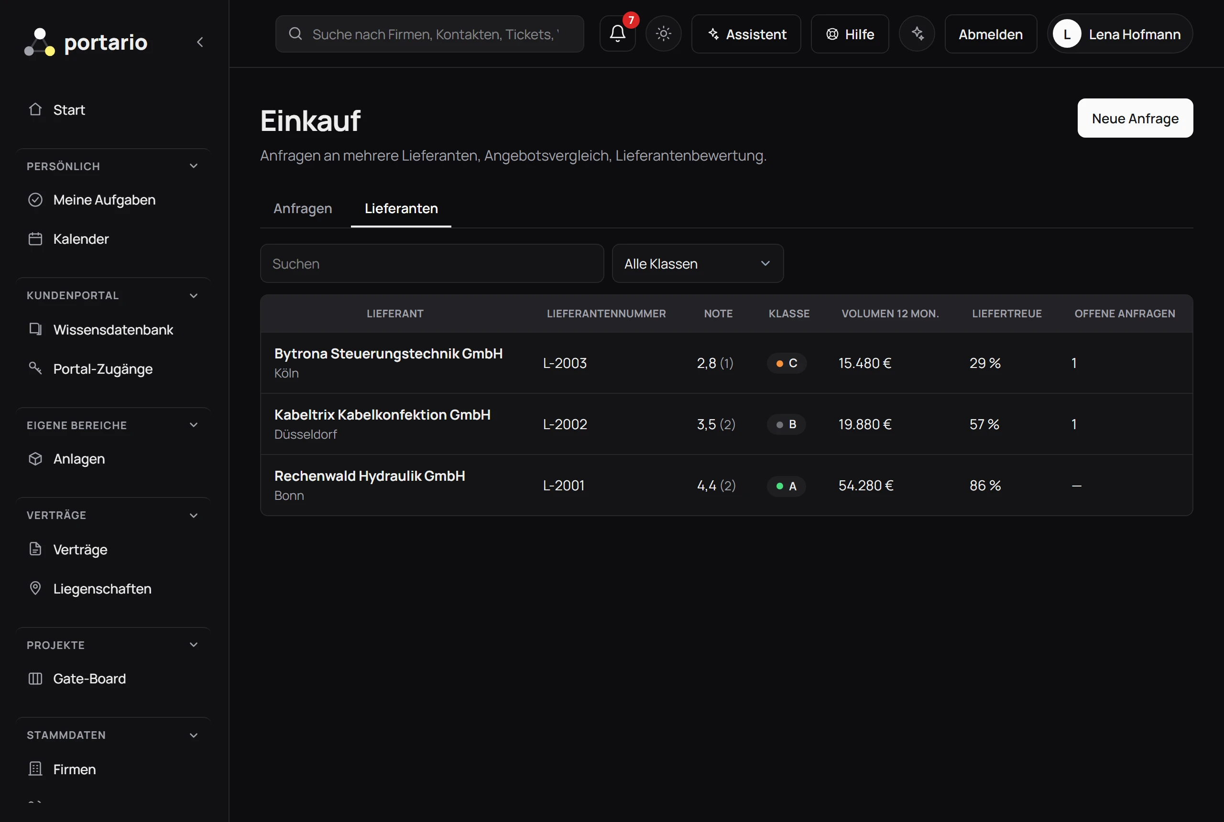Switch to the Anfragen tab

coord(303,208)
